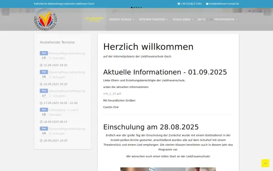Click the text auf der Internetpräsenz der Liebfrauenschule Goch

(x=137, y=57)
